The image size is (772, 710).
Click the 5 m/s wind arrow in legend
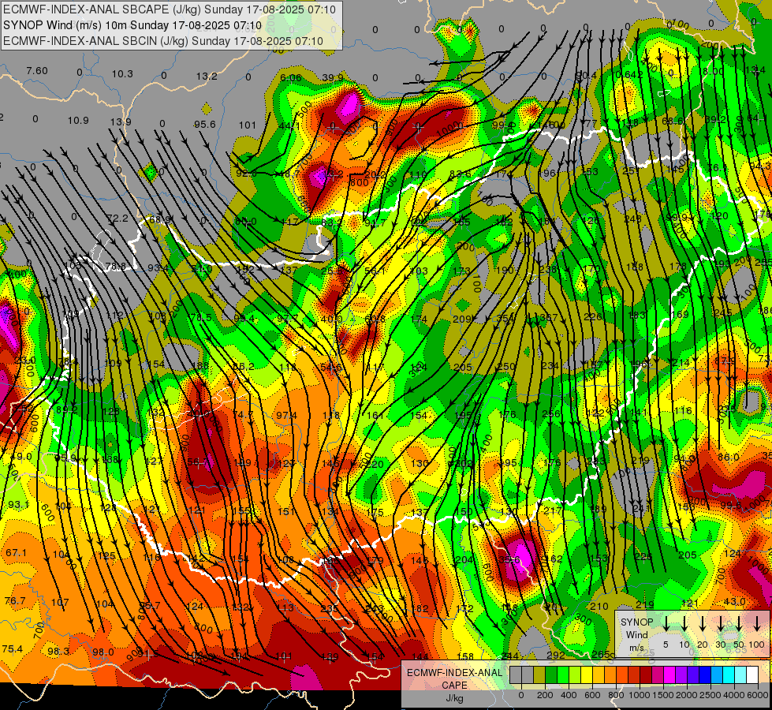pyautogui.click(x=666, y=624)
